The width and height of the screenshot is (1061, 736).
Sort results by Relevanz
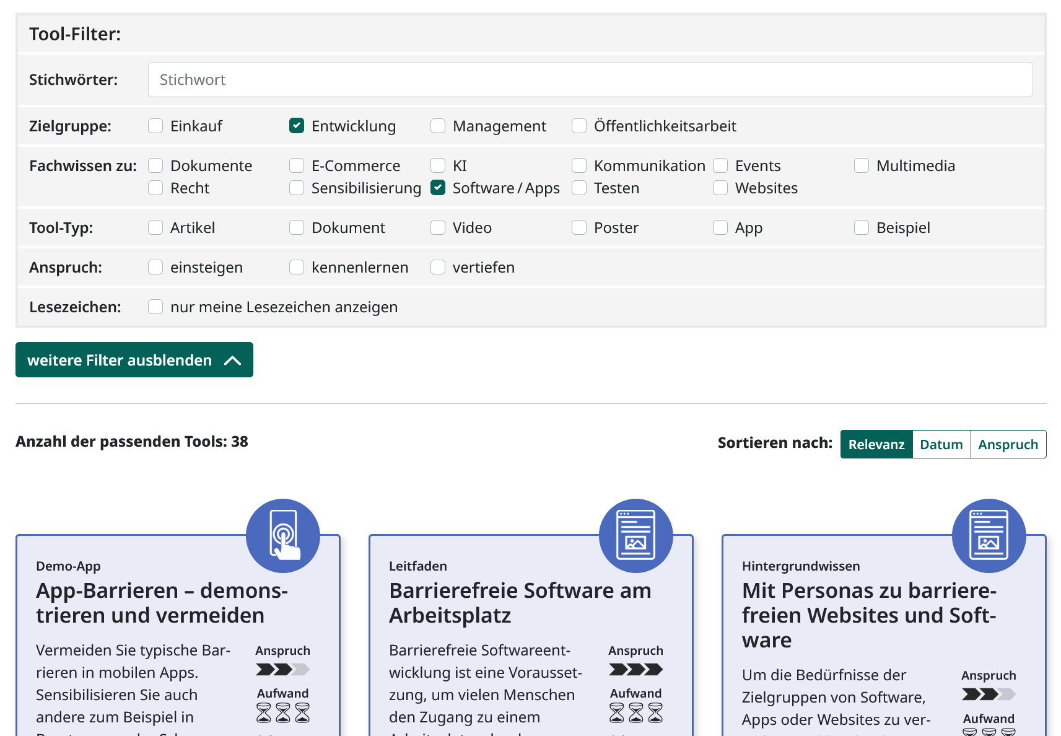pos(876,444)
